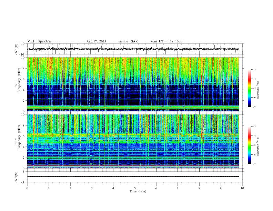Click the ch.1 voltage waveform trace
This screenshot has height=211, width=273.
(x=133, y=49)
